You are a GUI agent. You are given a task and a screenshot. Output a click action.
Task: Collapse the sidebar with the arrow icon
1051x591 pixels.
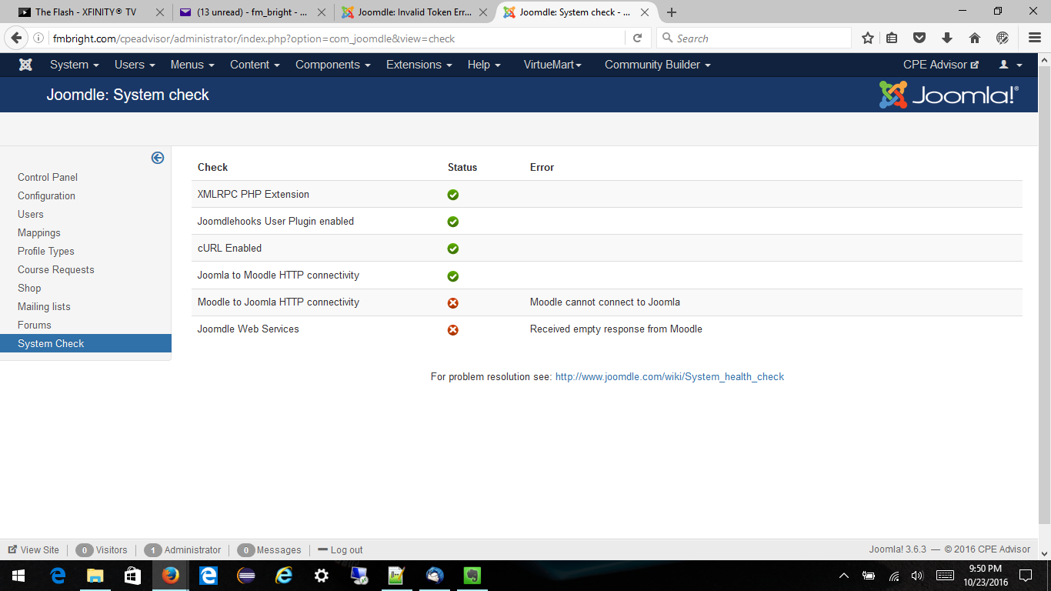[x=158, y=158]
